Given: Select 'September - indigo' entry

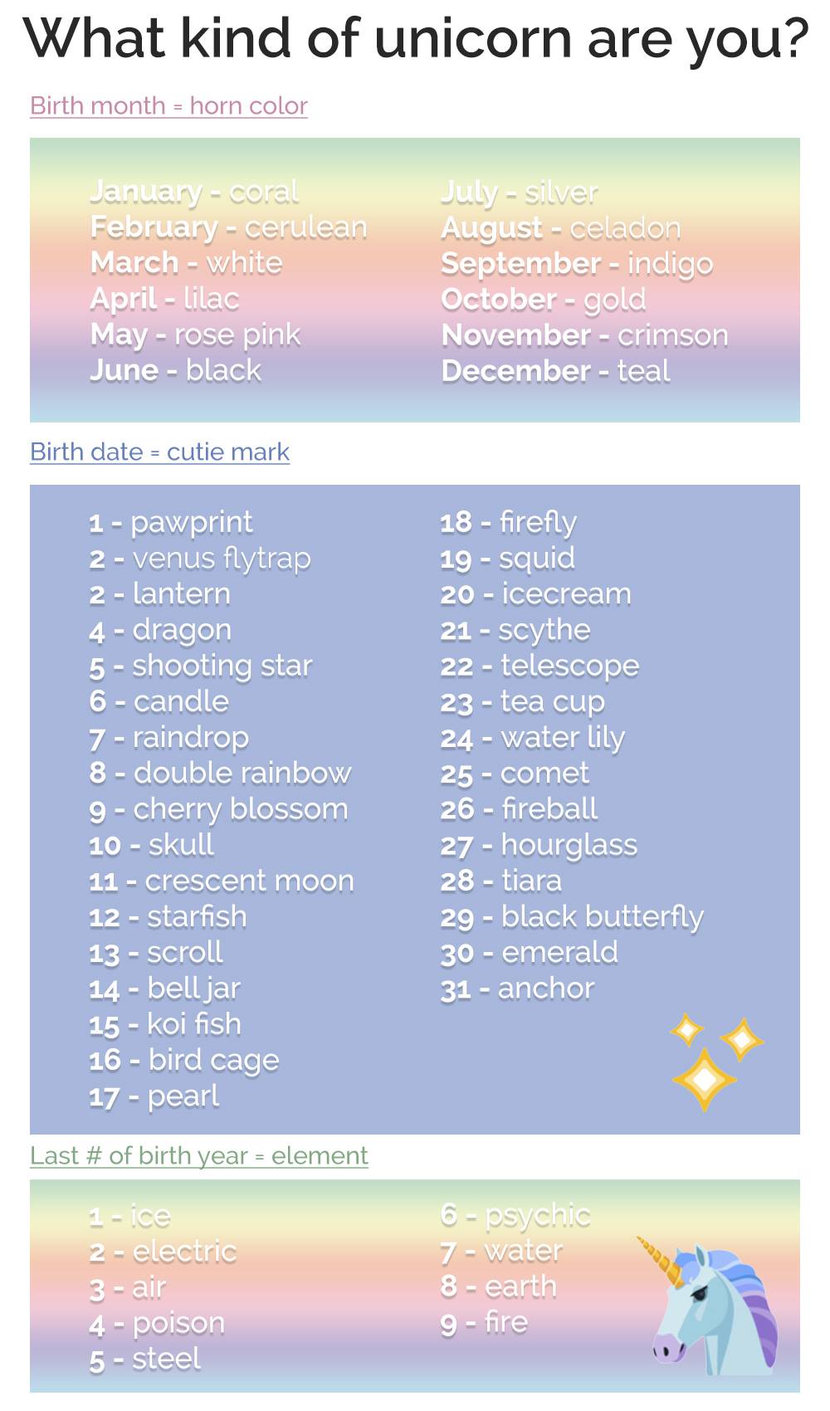Looking at the screenshot, I should pos(577,264).
